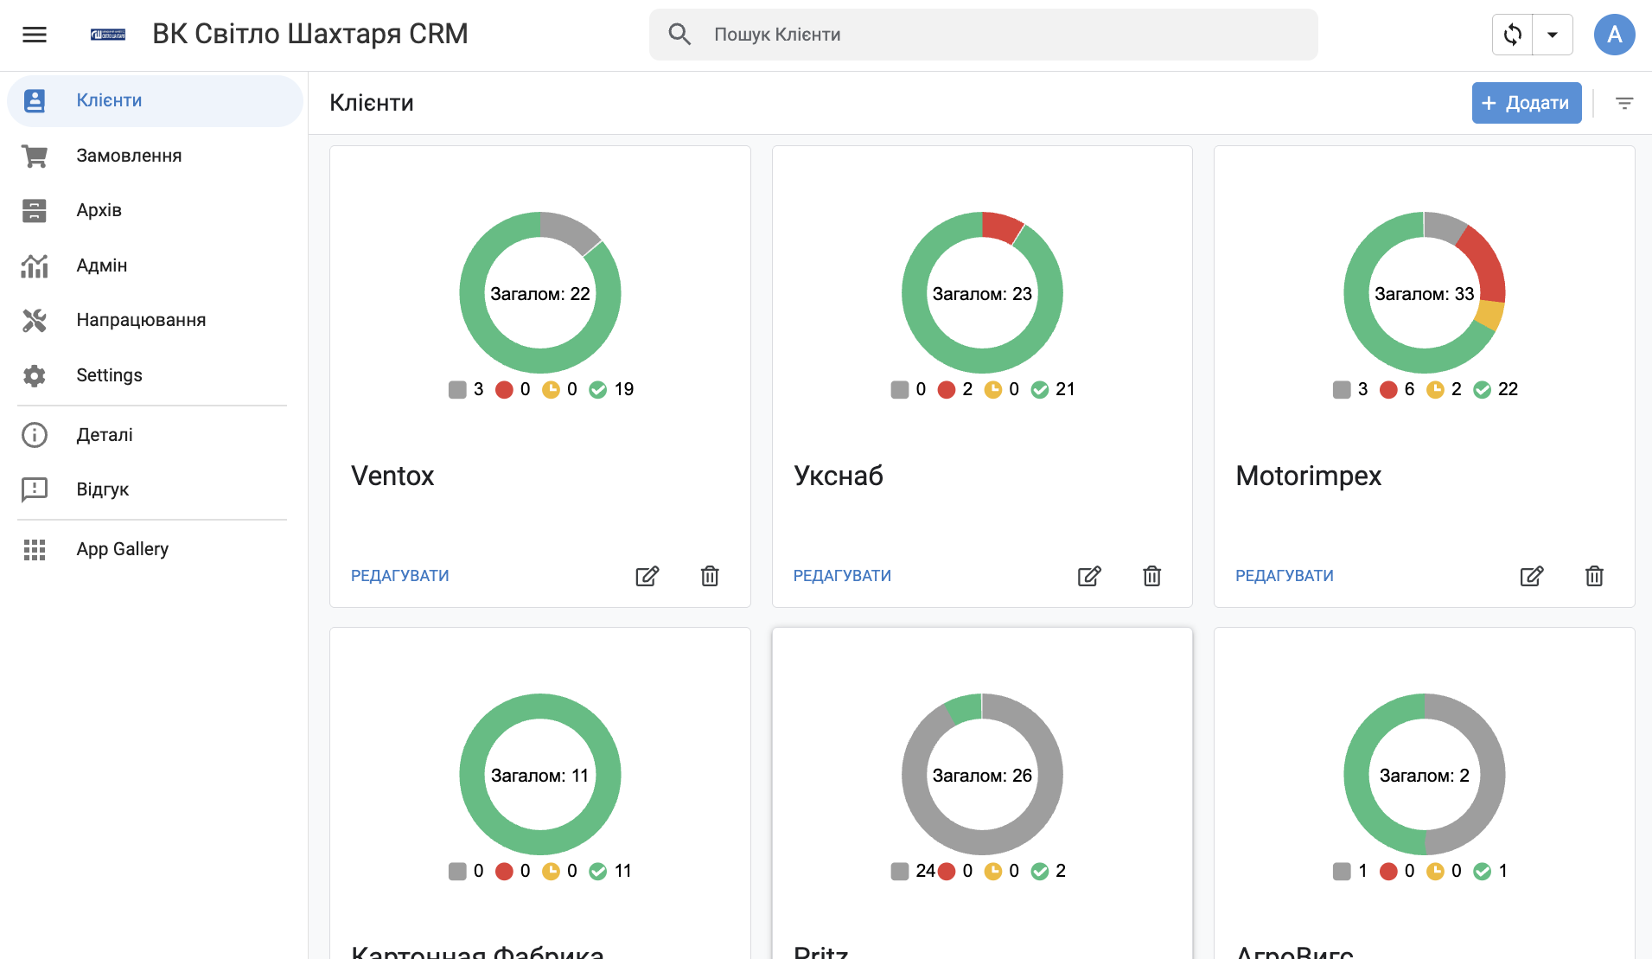Click the Motorimpex donut chart
This screenshot has width=1652, height=959.
click(x=1424, y=293)
